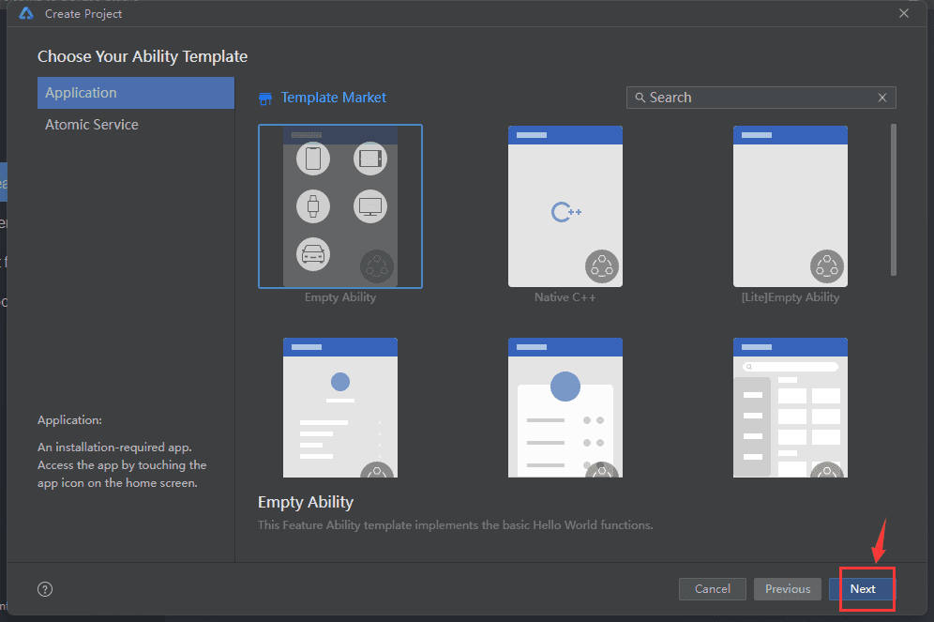Click the share badge on [Lite]Empty Ability

tap(827, 266)
